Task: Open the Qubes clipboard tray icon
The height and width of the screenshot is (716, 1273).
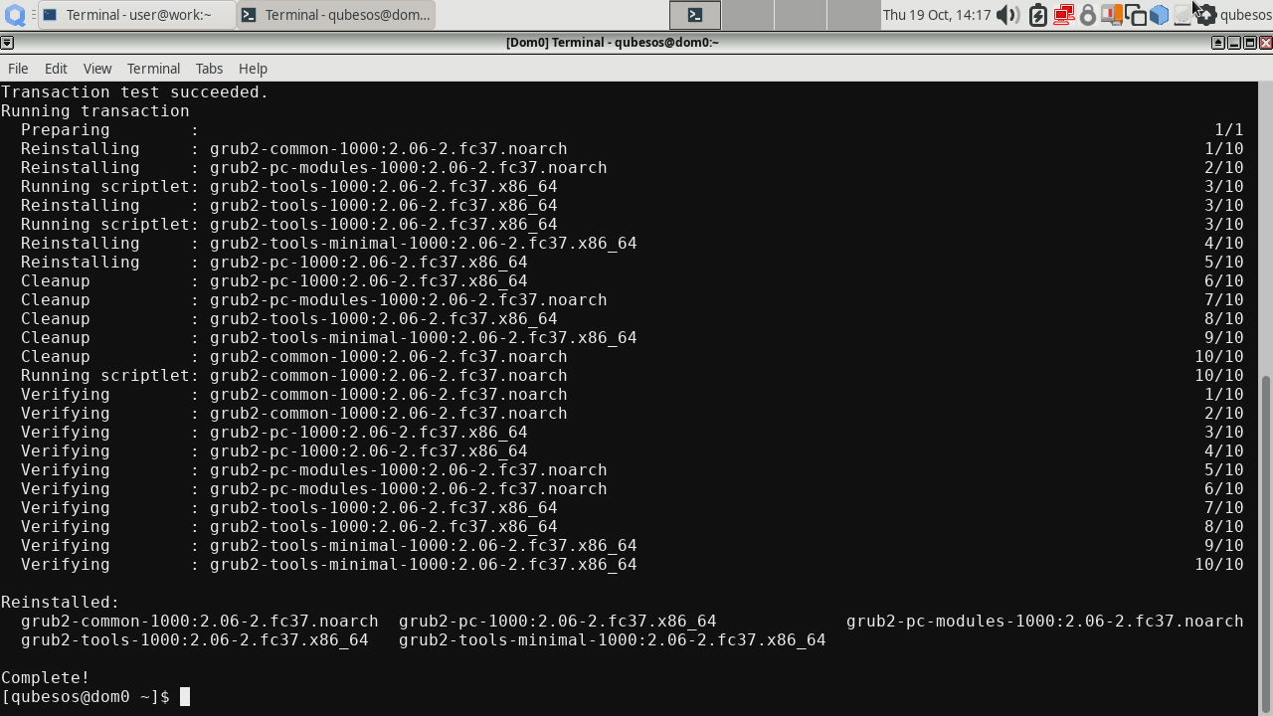Action: pos(1135,15)
